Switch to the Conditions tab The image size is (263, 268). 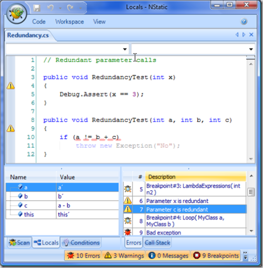coord(81,243)
